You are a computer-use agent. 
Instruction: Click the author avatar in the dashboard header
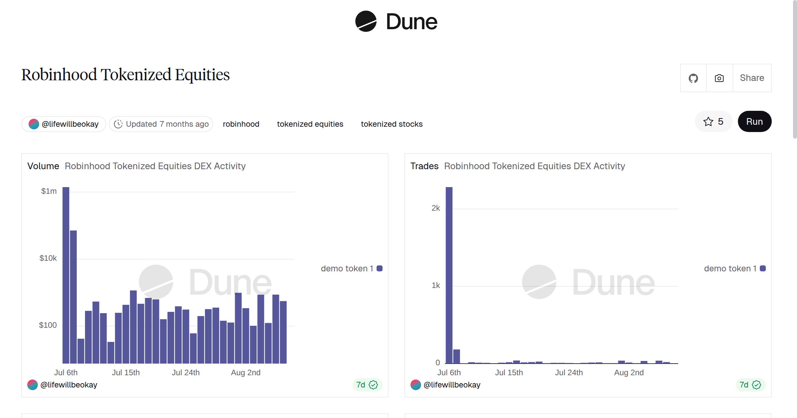click(34, 124)
